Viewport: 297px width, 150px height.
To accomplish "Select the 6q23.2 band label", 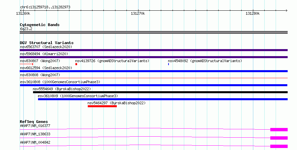I will coord(26,29).
